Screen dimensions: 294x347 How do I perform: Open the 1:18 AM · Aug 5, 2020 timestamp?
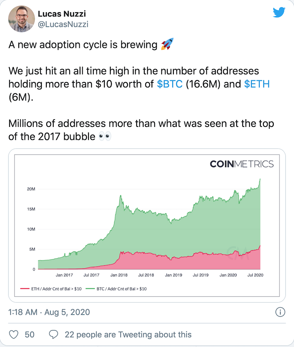coord(49,312)
